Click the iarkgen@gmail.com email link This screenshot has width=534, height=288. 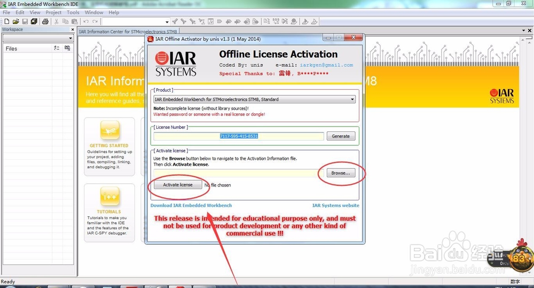click(x=326, y=65)
